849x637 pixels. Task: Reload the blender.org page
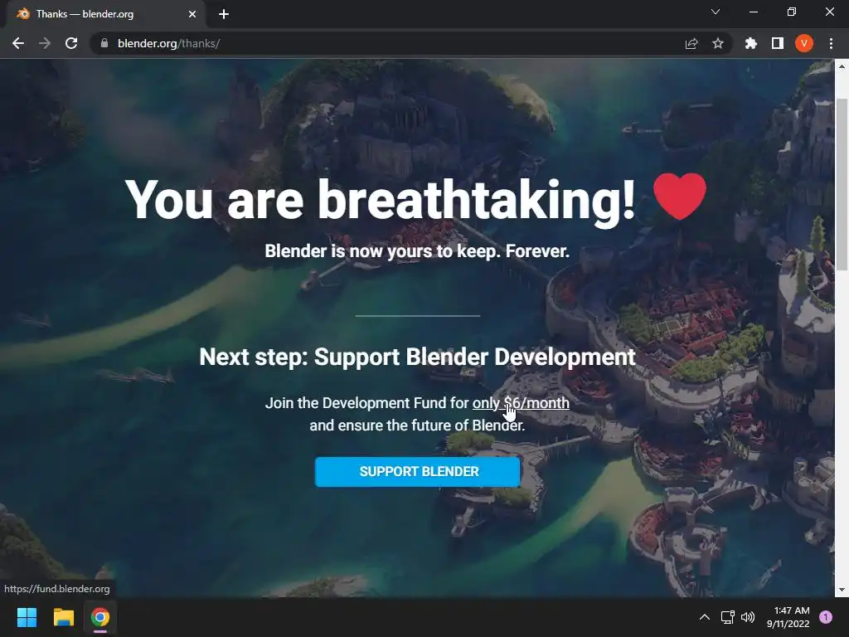[71, 43]
